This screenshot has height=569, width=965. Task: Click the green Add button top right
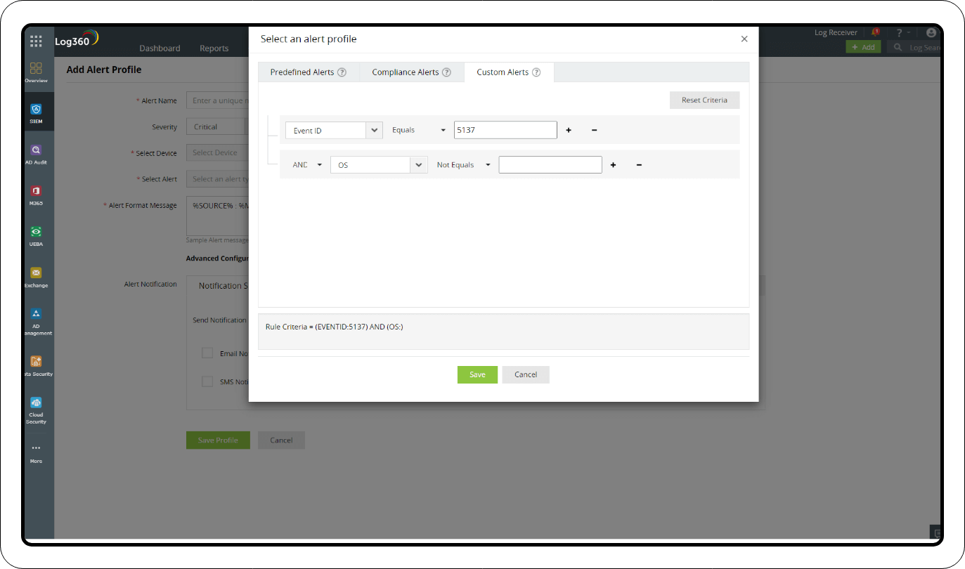[863, 46]
